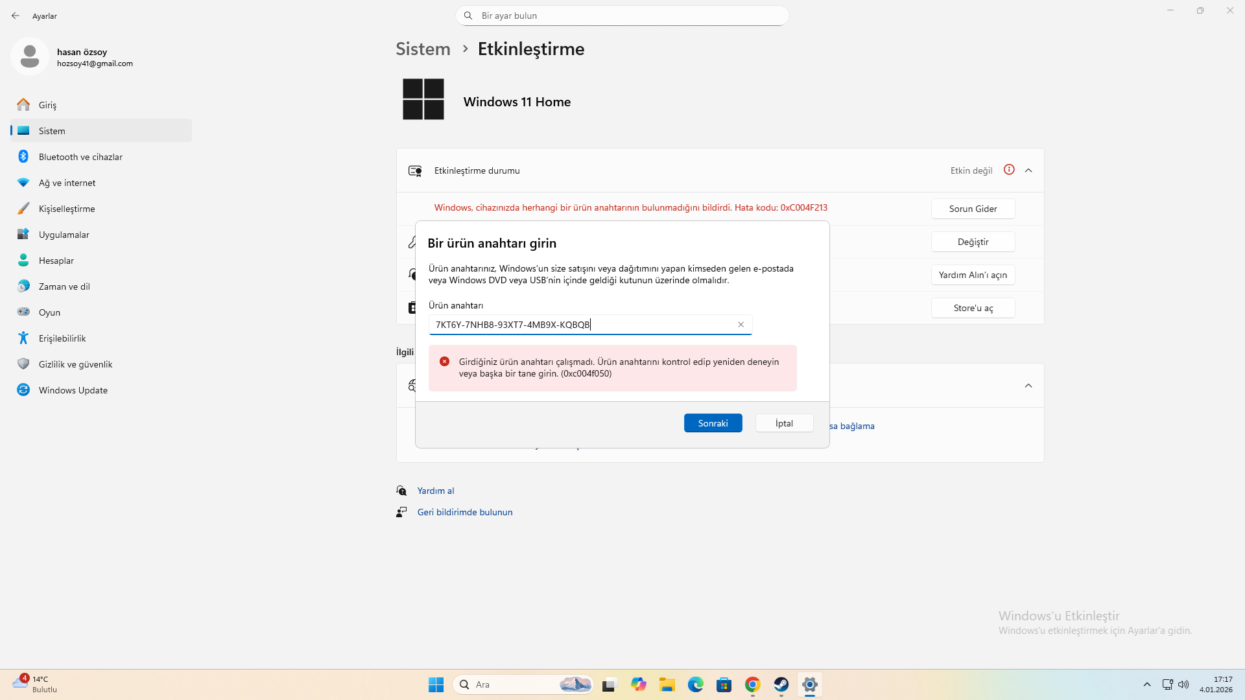The height and width of the screenshot is (700, 1245).
Task: Click 'Yardım Alın'ı açın' button
Action: 973,275
